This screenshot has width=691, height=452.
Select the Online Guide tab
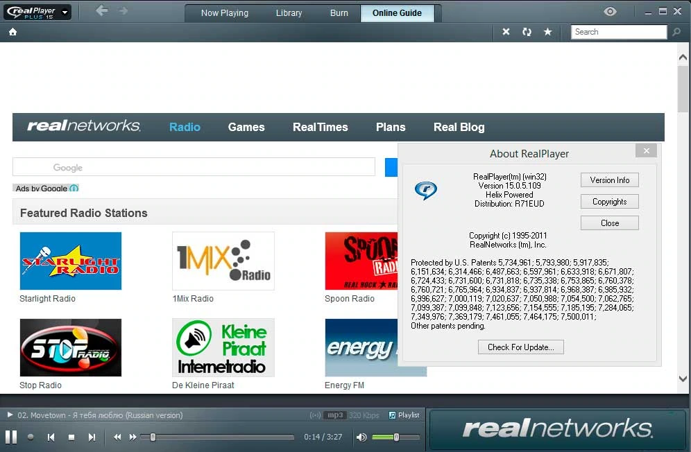397,13
